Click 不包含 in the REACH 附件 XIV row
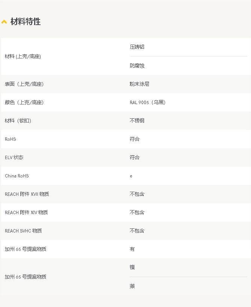 137,212
